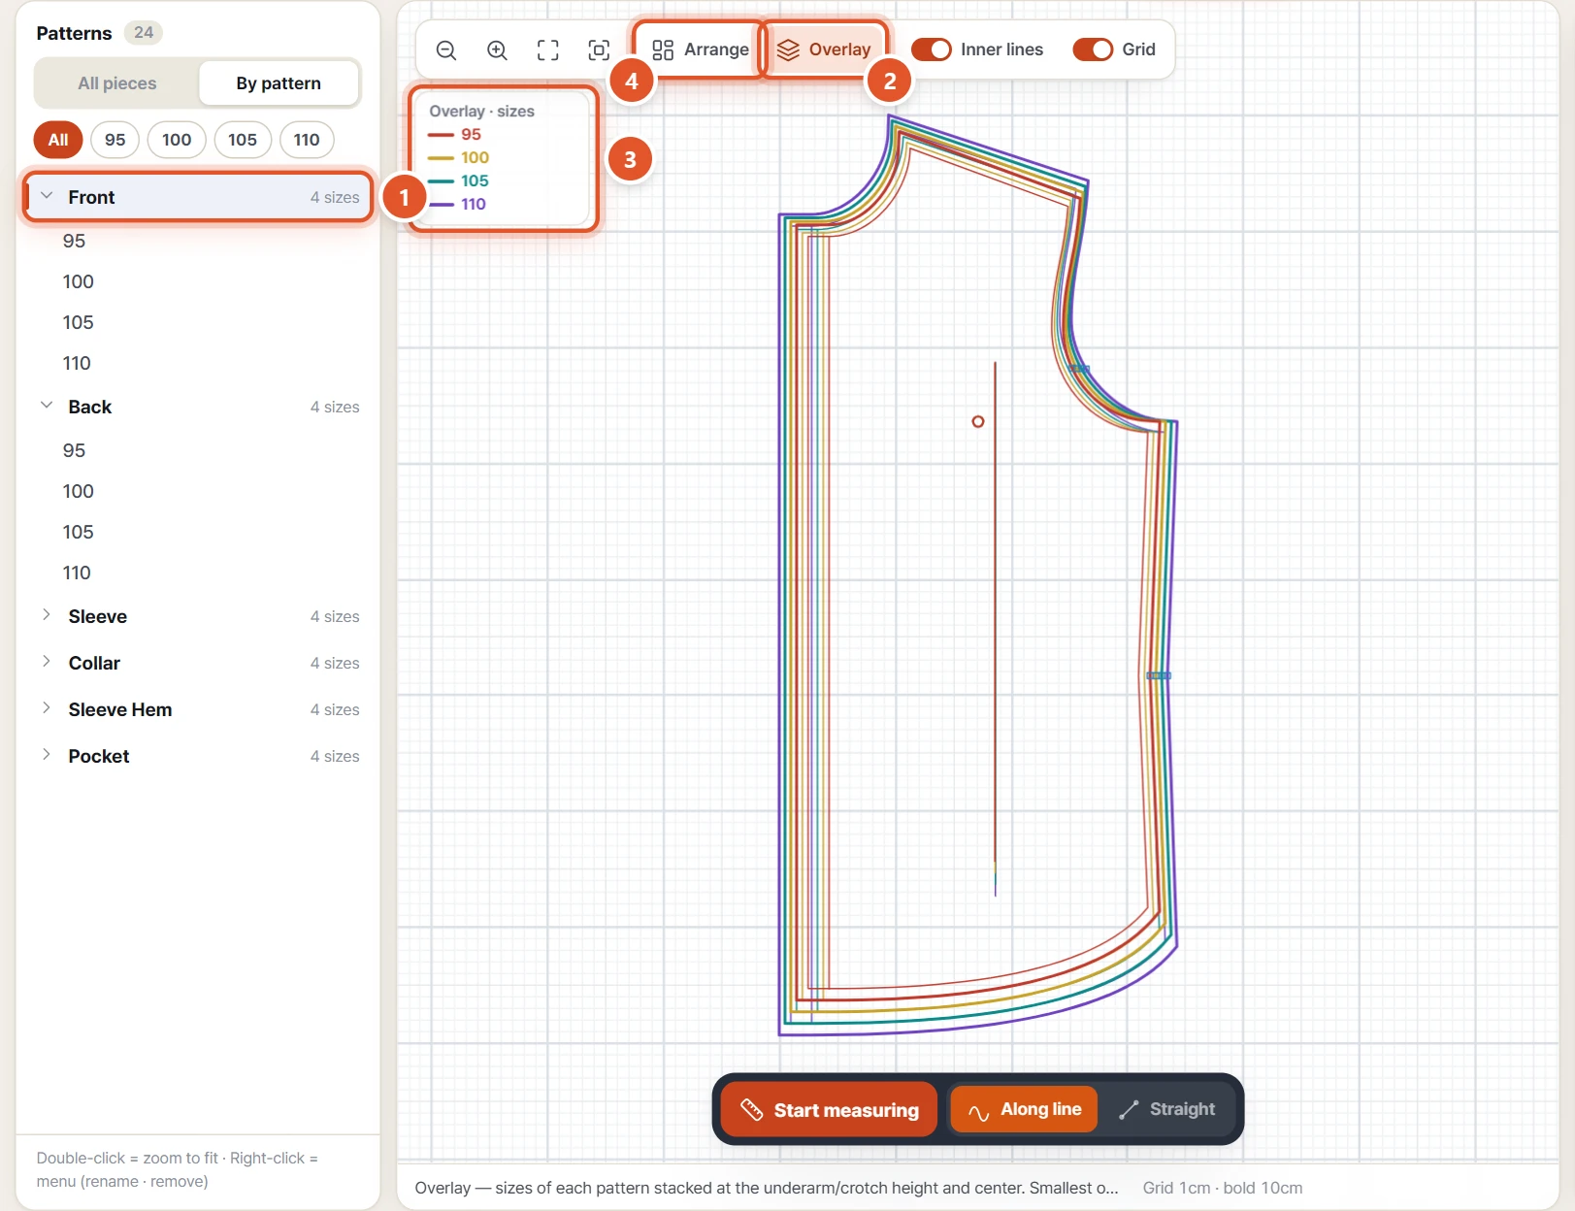Toggle the Inner lines switch off
Image resolution: width=1575 pixels, height=1211 pixels.
pos(932,49)
